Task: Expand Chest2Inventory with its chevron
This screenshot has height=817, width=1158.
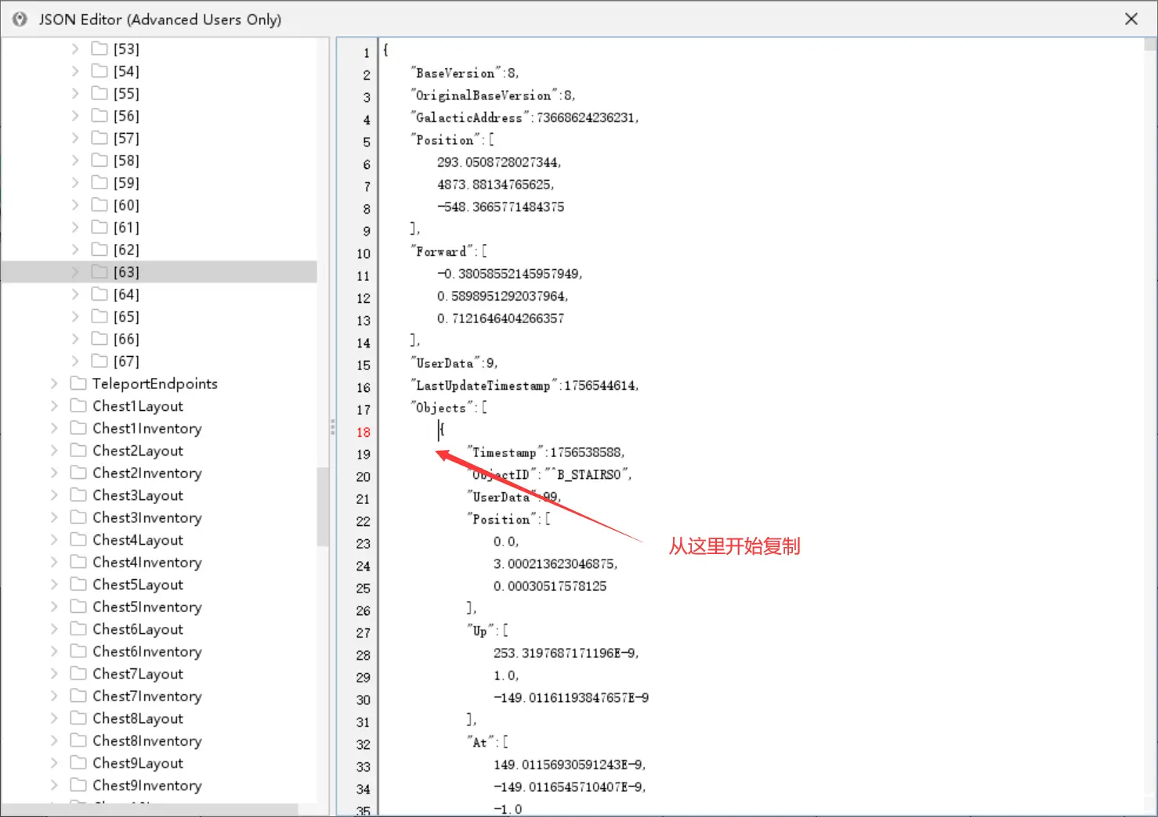Action: pos(54,473)
